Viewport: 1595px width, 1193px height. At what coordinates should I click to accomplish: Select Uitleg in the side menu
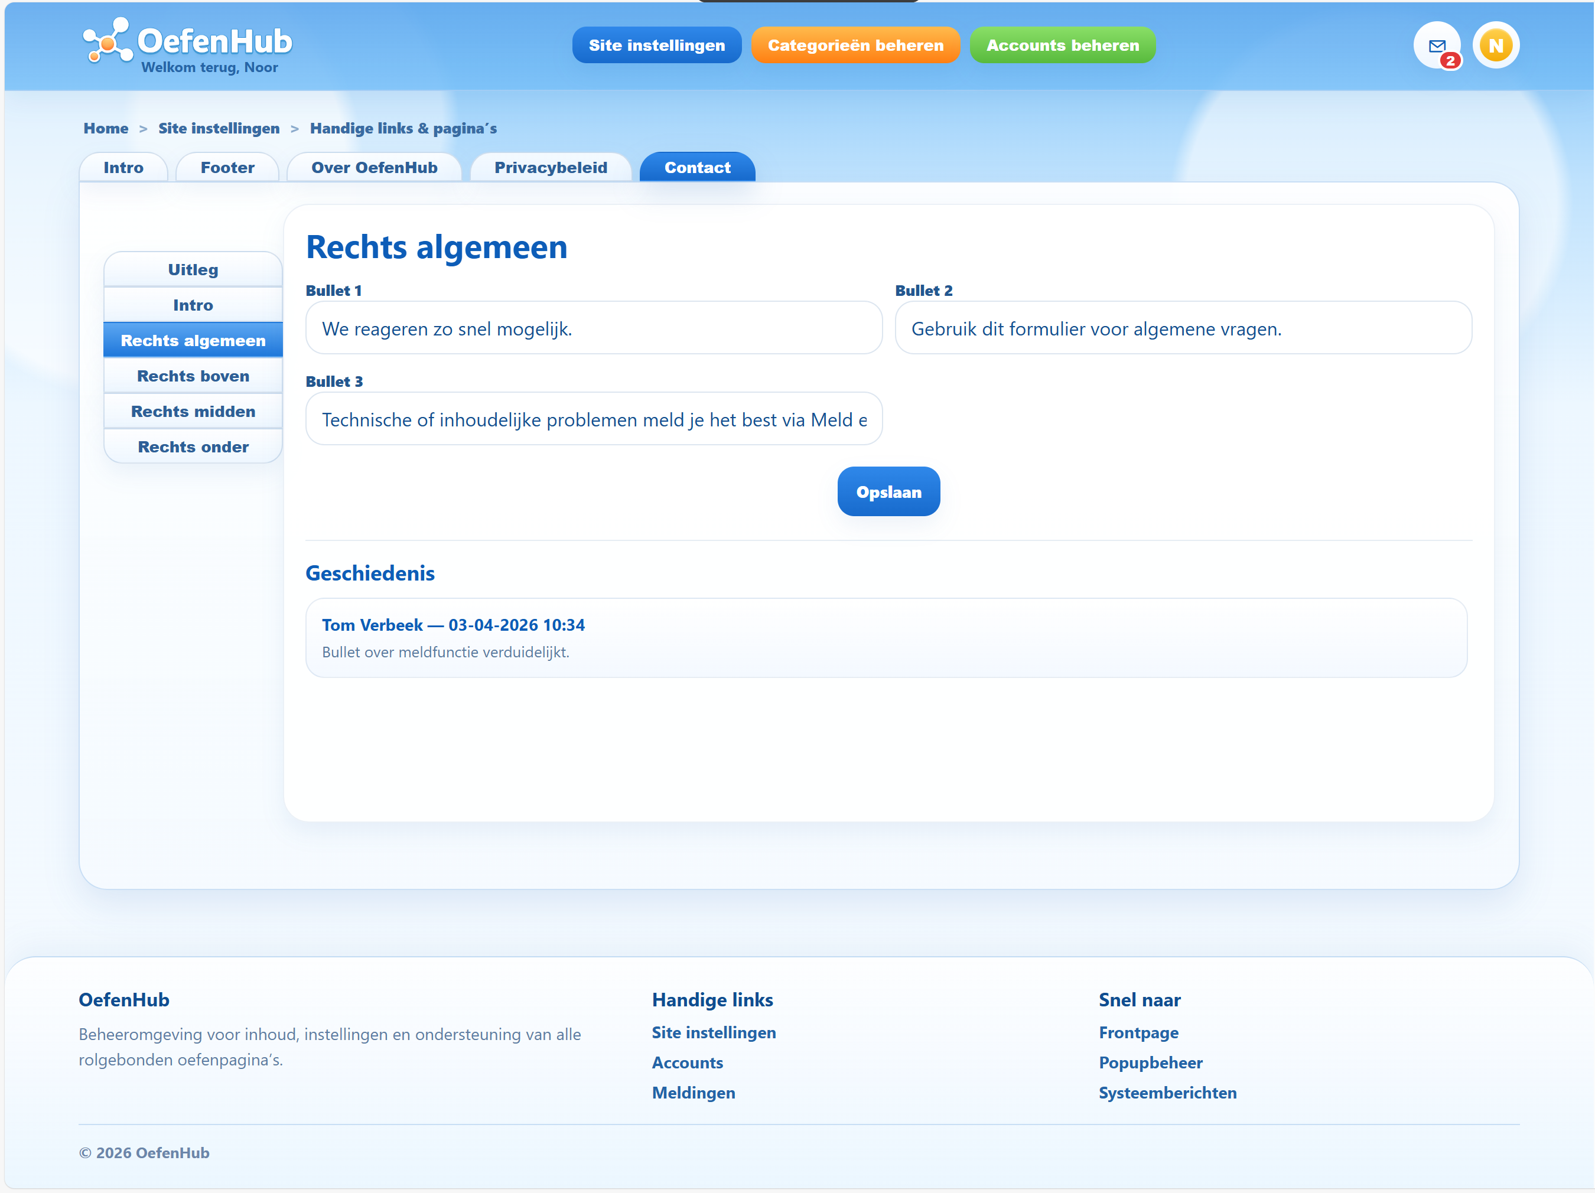[193, 269]
